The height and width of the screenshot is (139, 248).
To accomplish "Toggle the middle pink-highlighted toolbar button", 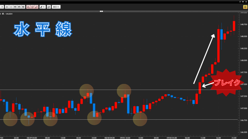I will (32, 7).
